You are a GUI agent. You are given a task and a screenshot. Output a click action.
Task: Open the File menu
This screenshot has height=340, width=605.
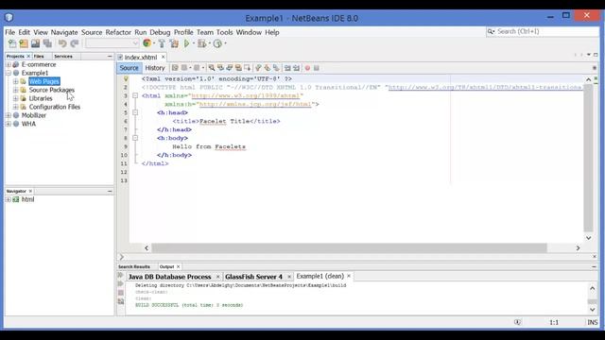(10, 32)
